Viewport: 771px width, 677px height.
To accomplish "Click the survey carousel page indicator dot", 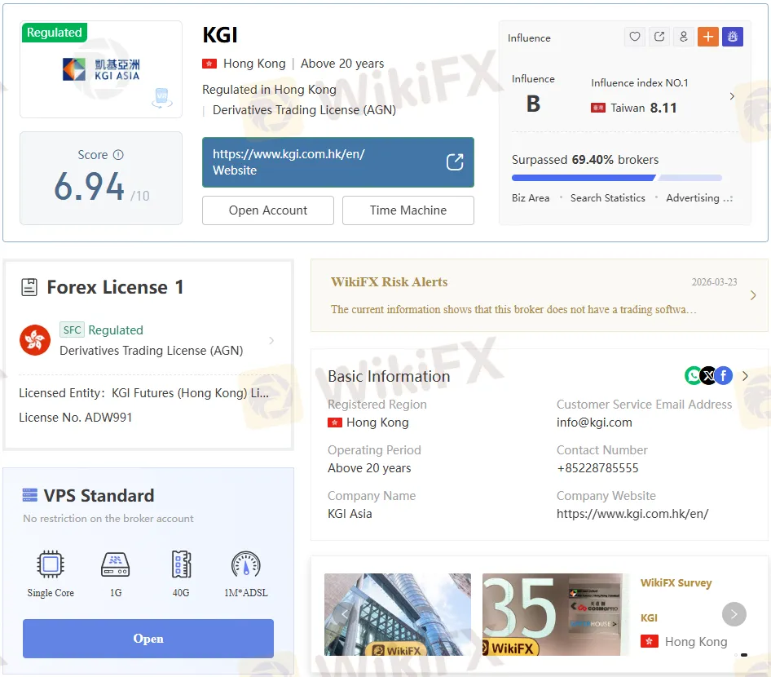I will [744, 655].
